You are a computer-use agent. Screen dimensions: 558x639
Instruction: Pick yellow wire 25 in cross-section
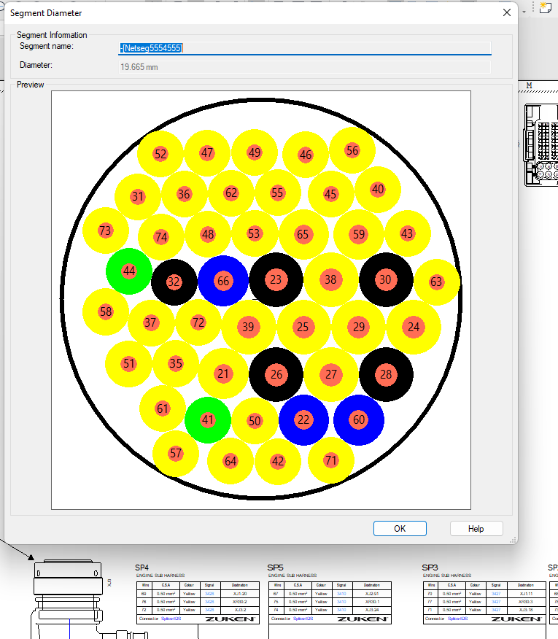coord(303,327)
